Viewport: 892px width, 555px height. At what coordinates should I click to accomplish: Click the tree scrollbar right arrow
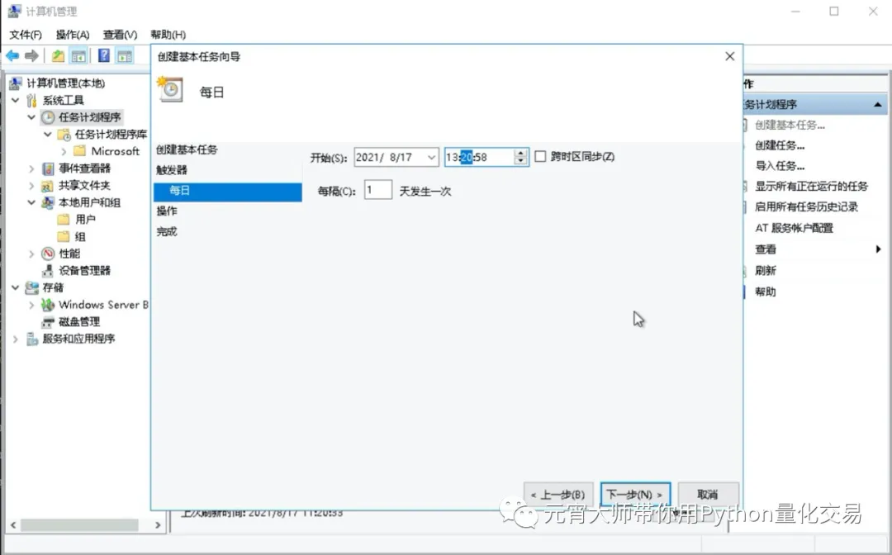pyautogui.click(x=158, y=525)
